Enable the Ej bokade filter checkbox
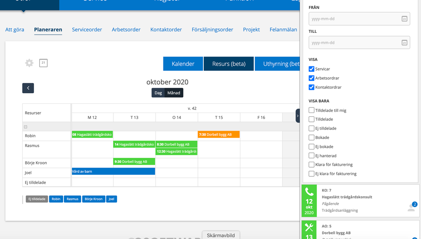This screenshot has width=421, height=239. click(x=312, y=147)
